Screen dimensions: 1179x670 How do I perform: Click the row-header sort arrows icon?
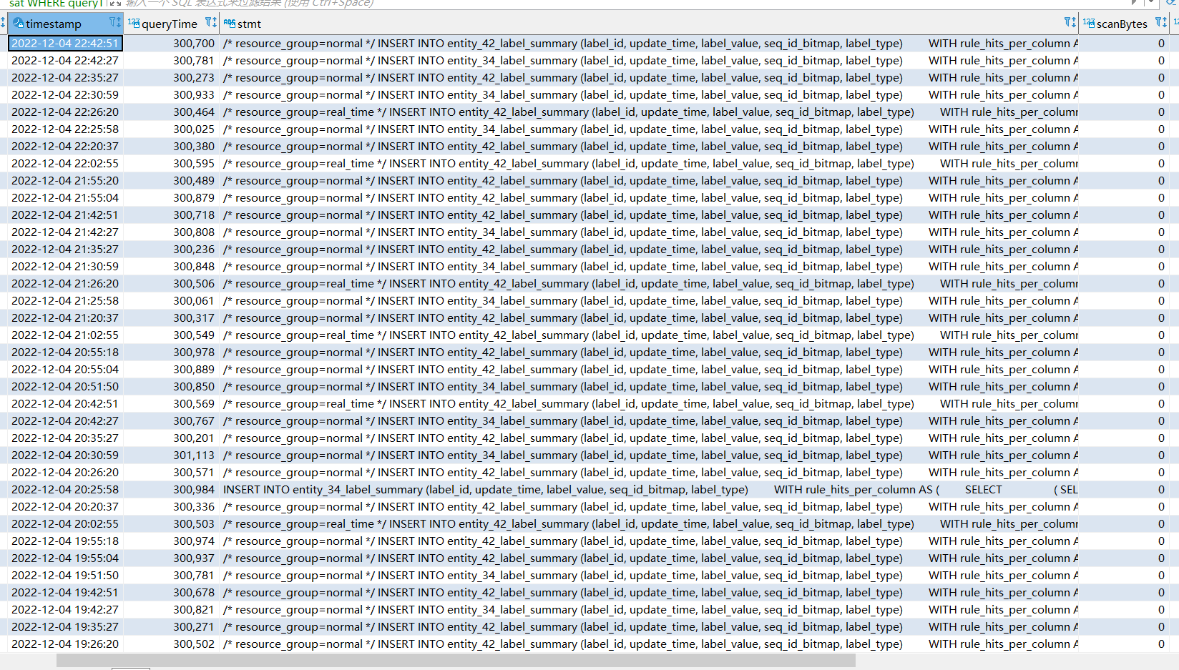coord(3,23)
